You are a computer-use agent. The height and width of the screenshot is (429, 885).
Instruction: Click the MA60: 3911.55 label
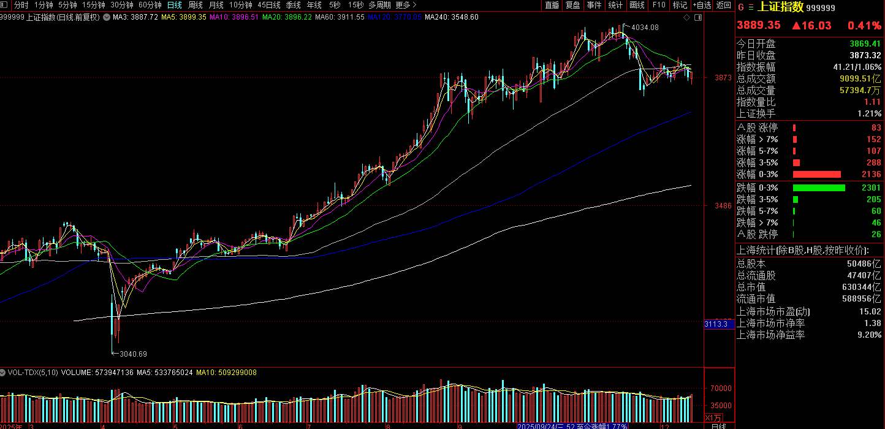click(x=340, y=17)
